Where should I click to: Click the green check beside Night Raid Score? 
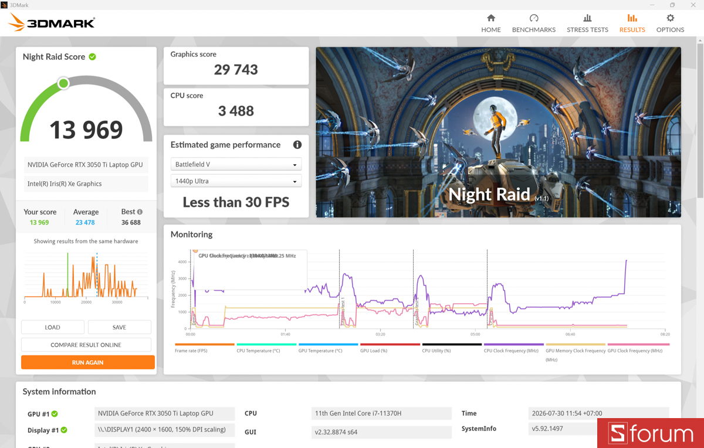click(92, 57)
